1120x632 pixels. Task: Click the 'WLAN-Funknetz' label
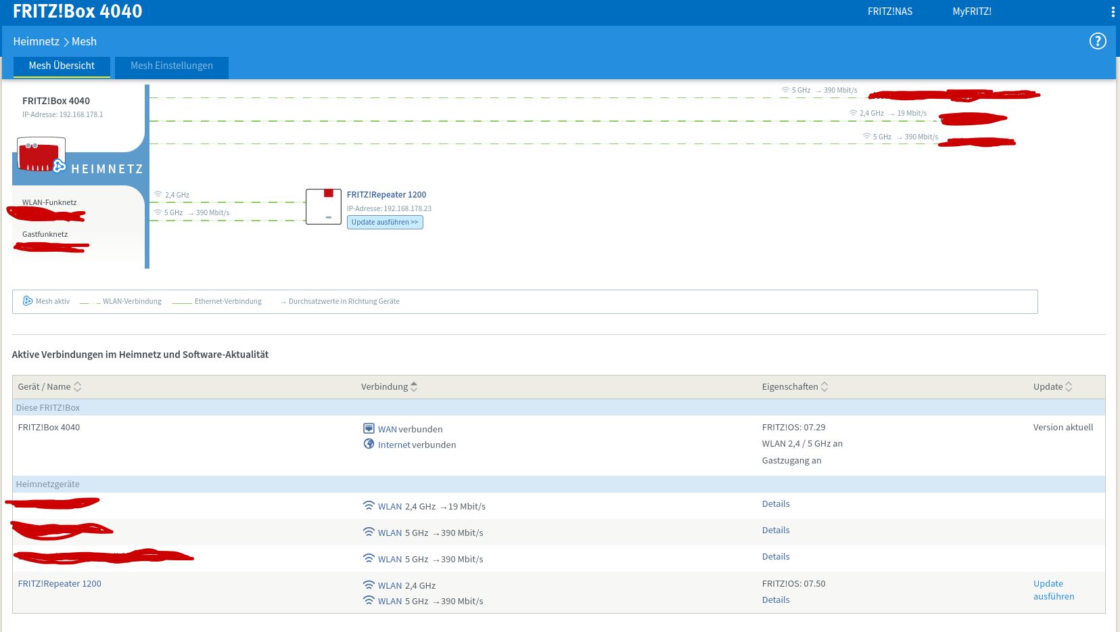click(49, 202)
